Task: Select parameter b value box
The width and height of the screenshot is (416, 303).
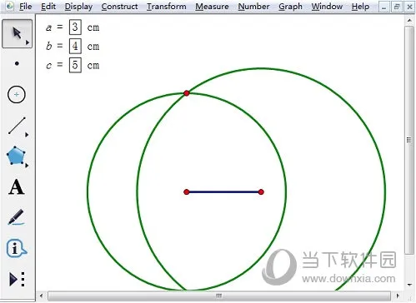Action: pyautogui.click(x=75, y=46)
